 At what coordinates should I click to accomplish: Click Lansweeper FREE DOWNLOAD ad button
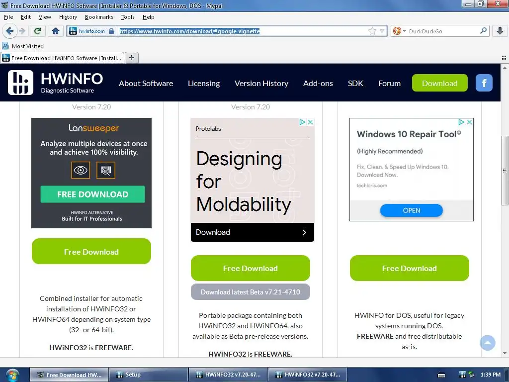click(x=92, y=194)
